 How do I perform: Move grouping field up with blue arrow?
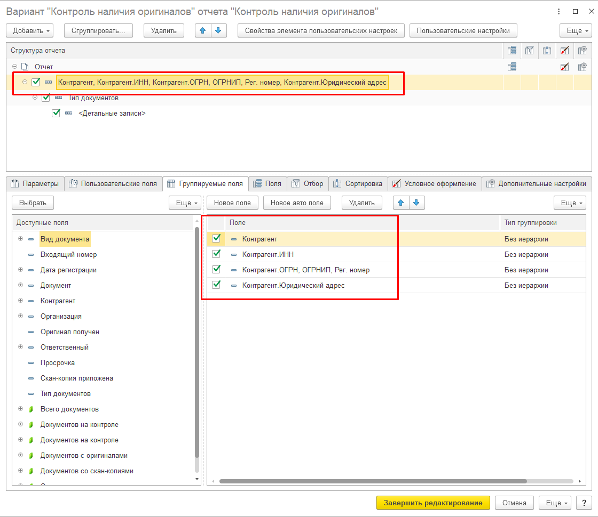[401, 203]
